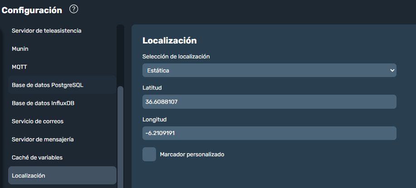The width and height of the screenshot is (416, 188).
Task: Click the Latitud field label
Action: pyautogui.click(x=152, y=87)
